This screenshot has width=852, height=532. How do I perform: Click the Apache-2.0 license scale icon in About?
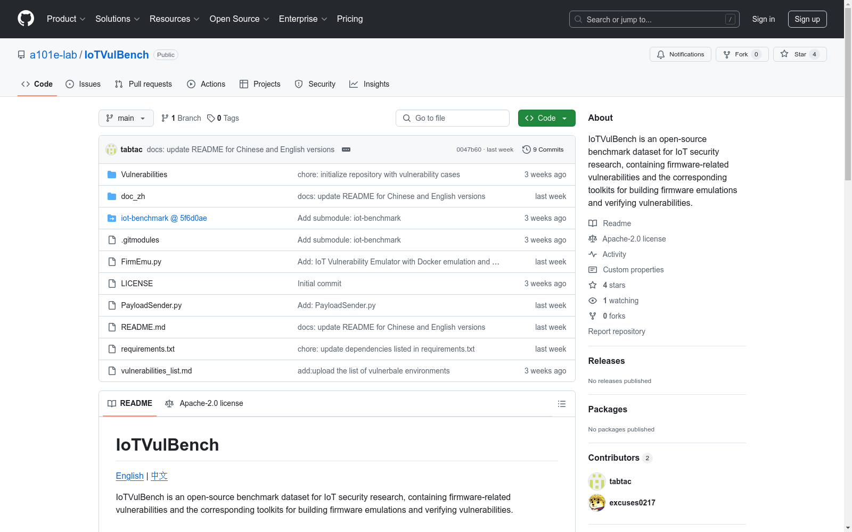coord(593,239)
